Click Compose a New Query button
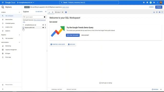Viewport: 164px width, 92px height. pyautogui.click(x=58, y=44)
